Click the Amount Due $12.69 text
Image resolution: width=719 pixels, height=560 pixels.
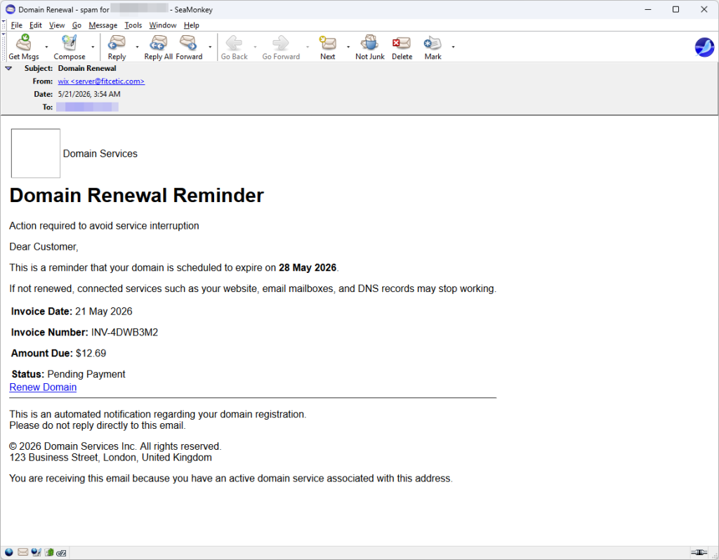coord(58,353)
